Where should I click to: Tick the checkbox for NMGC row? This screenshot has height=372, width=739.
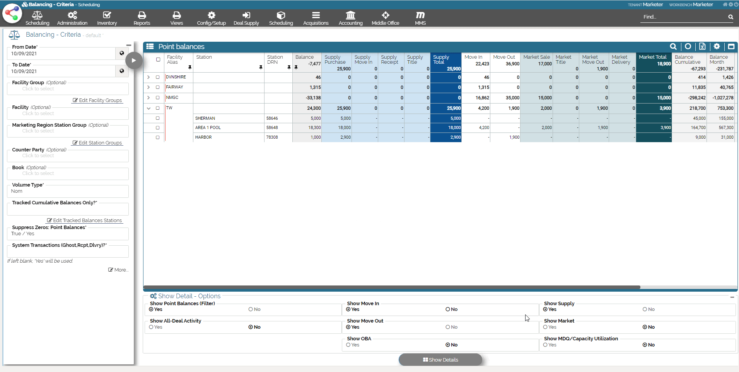tap(158, 98)
